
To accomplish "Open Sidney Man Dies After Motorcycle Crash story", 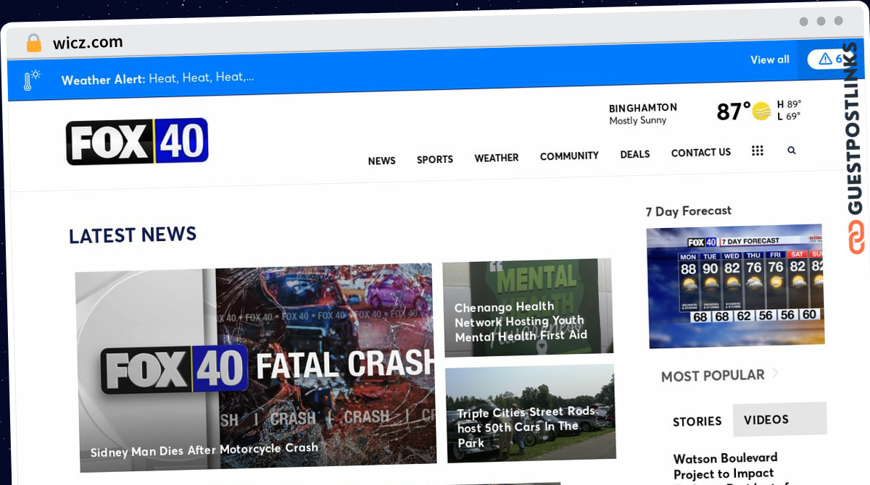I will pyautogui.click(x=256, y=368).
